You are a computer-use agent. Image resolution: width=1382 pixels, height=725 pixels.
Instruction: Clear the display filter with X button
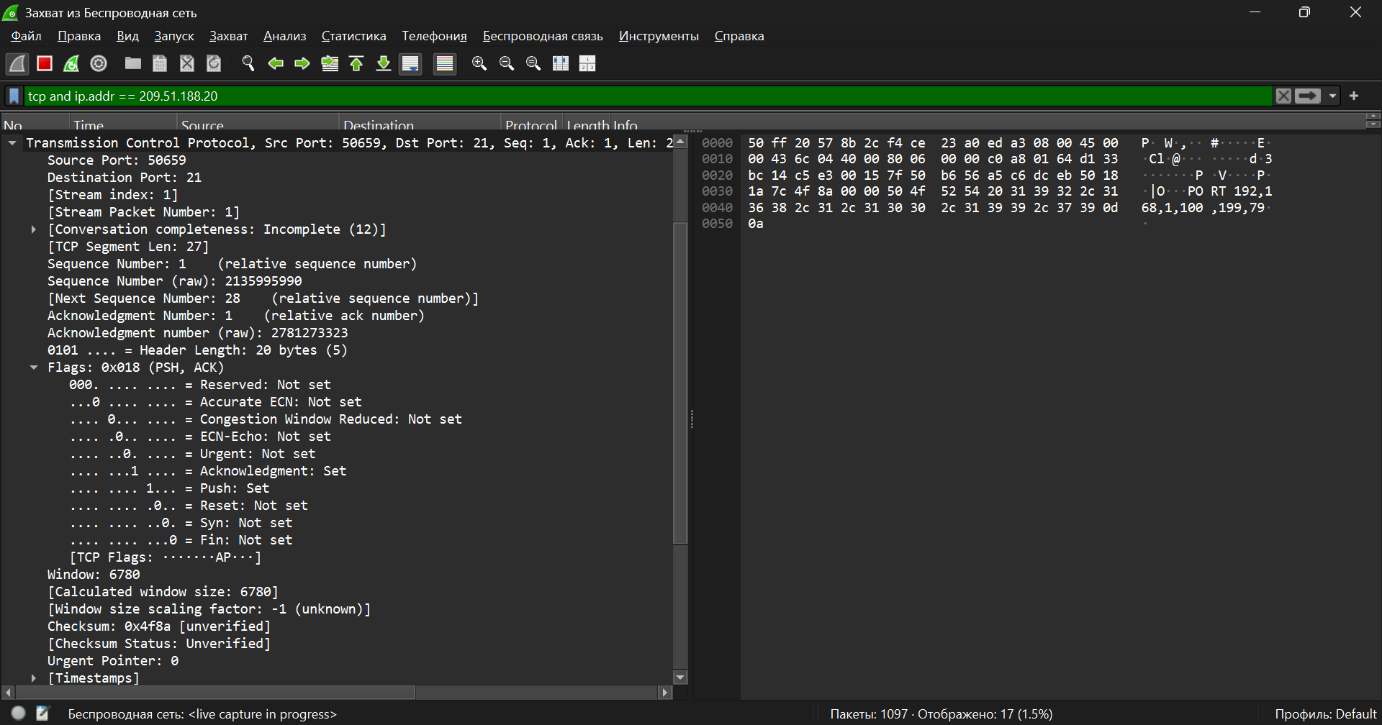[x=1283, y=96]
